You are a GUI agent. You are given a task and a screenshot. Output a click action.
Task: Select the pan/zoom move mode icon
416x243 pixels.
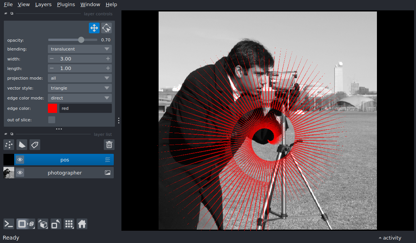click(94, 28)
